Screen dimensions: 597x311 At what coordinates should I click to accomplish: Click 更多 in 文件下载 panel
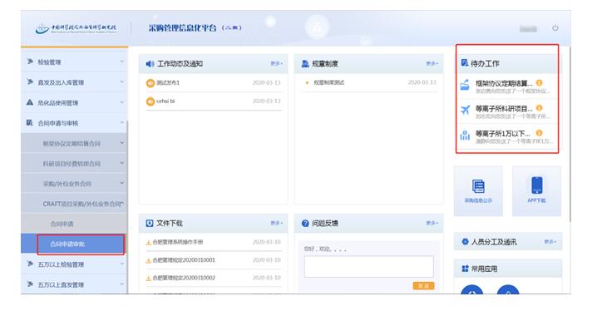[x=276, y=223]
